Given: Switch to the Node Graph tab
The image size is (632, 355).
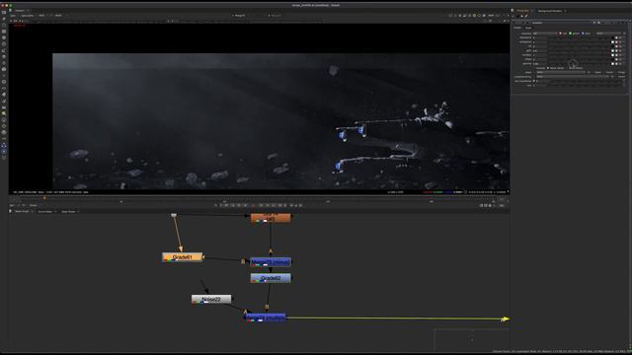Looking at the screenshot, I should pyautogui.click(x=22, y=211).
